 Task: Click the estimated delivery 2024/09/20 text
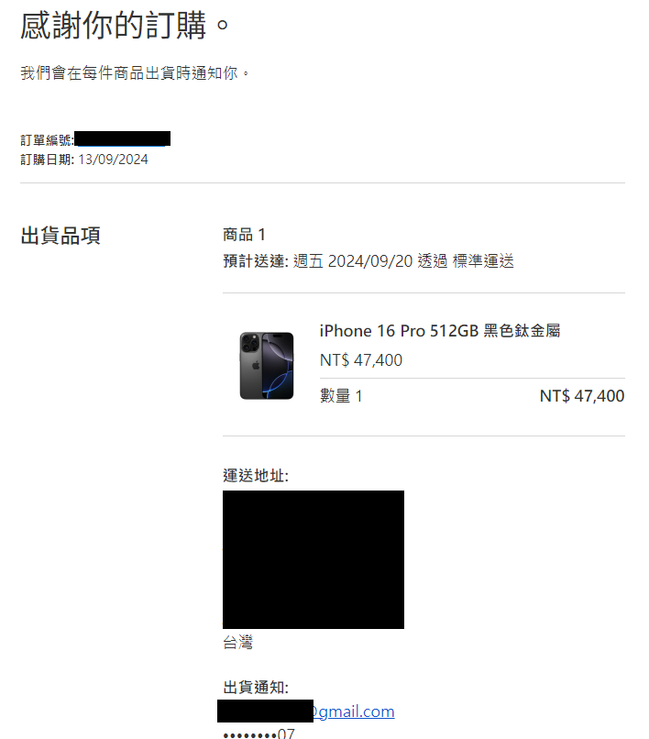coord(368,261)
